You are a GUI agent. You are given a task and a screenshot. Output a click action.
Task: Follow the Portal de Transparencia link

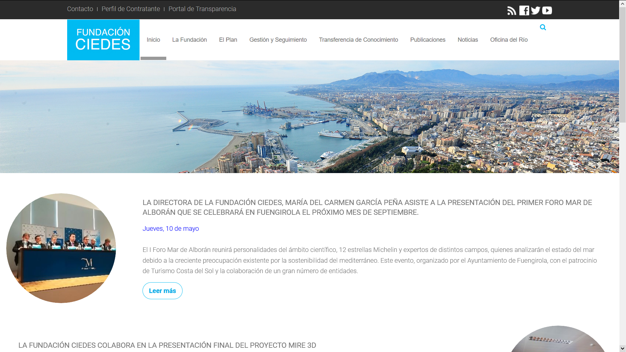202,9
